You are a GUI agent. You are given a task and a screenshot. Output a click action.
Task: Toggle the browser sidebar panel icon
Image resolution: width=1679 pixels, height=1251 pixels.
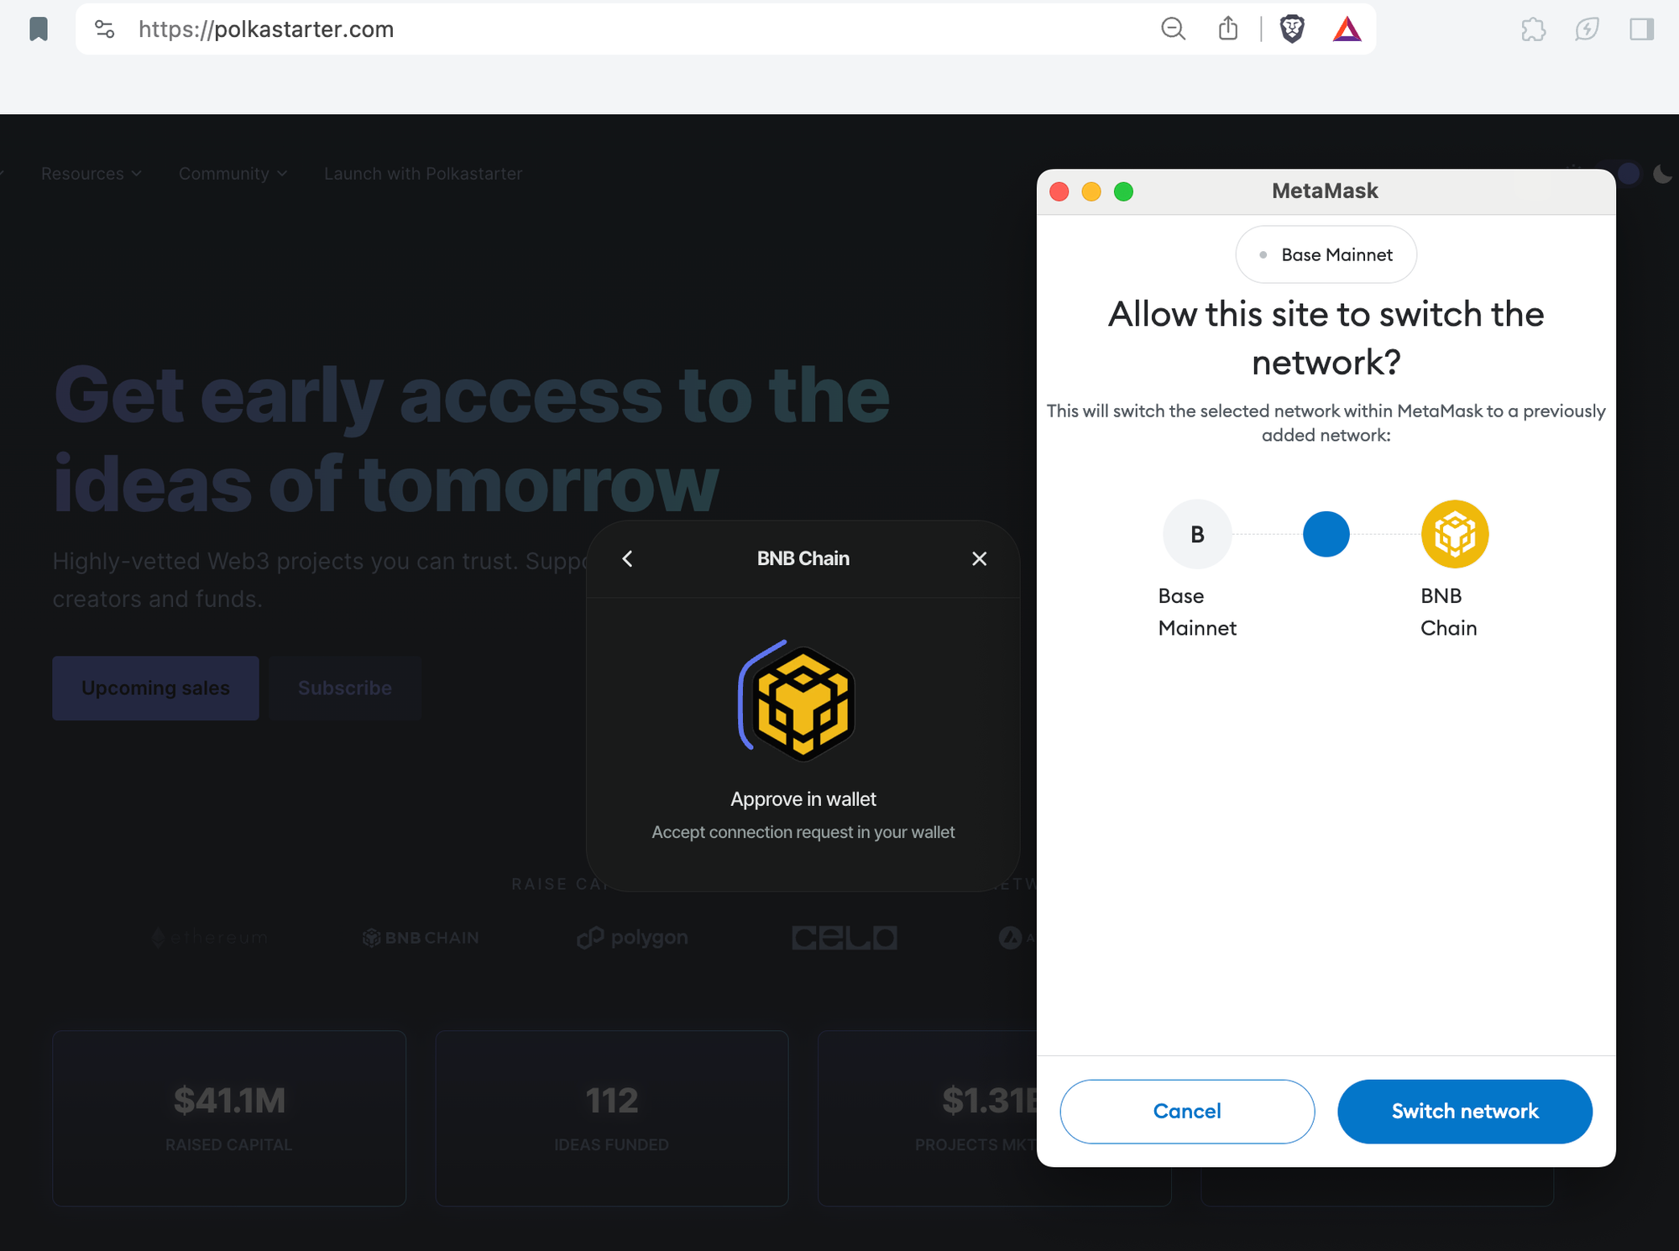[x=1641, y=29]
